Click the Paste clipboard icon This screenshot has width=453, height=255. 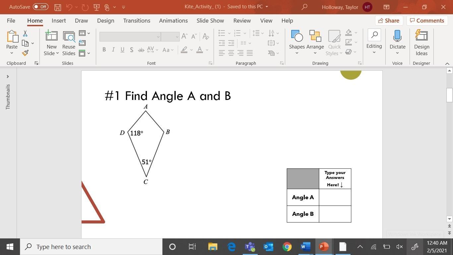click(x=12, y=36)
